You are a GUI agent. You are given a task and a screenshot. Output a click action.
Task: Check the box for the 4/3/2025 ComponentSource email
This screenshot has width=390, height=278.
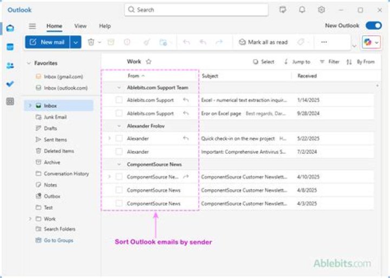point(119,203)
